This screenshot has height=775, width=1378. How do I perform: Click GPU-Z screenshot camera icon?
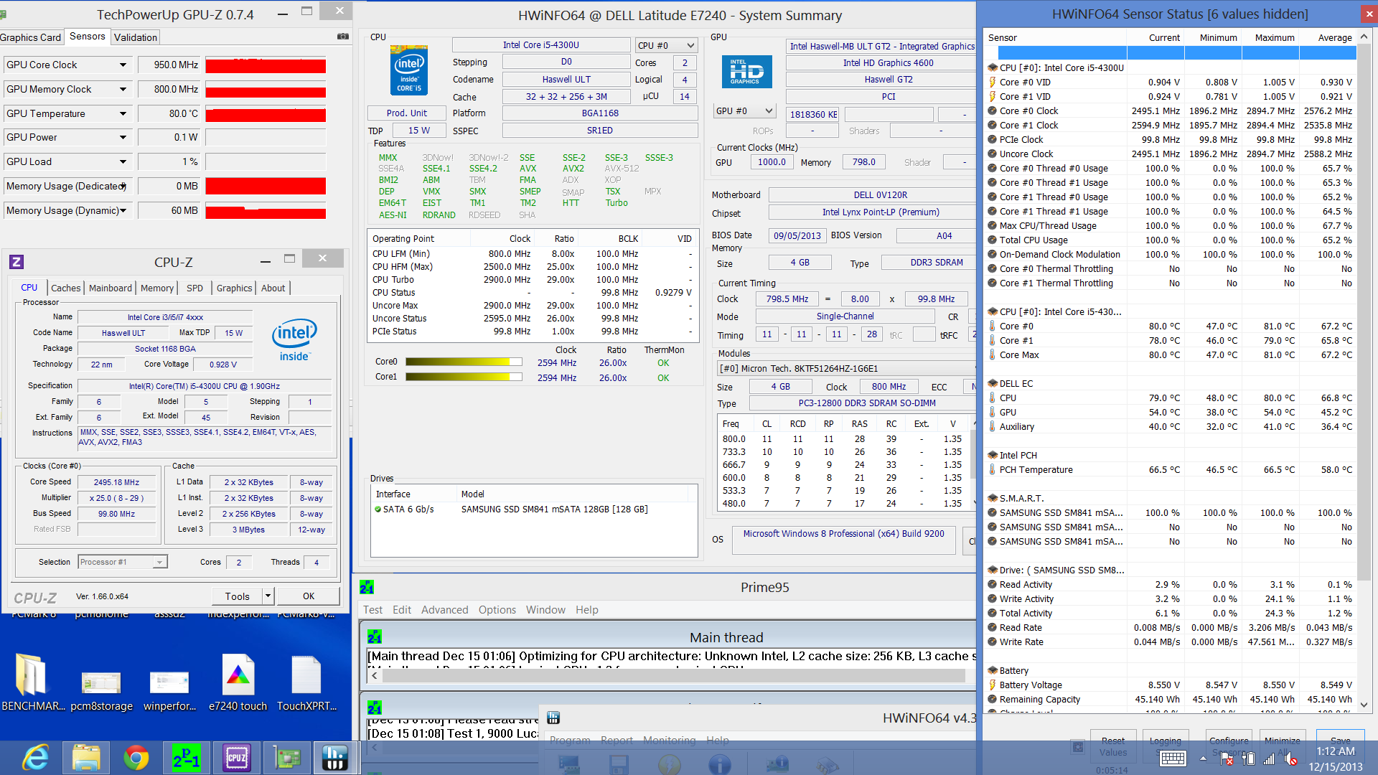tap(342, 37)
